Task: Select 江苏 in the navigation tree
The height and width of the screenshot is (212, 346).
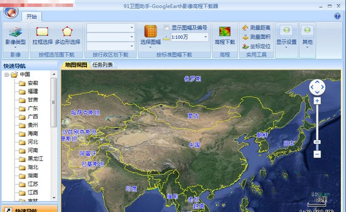Action: point(33,184)
